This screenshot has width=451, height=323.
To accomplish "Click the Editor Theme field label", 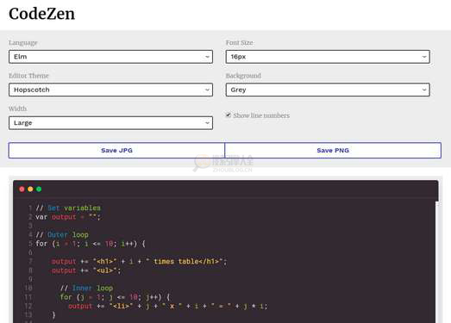I will tap(28, 76).
